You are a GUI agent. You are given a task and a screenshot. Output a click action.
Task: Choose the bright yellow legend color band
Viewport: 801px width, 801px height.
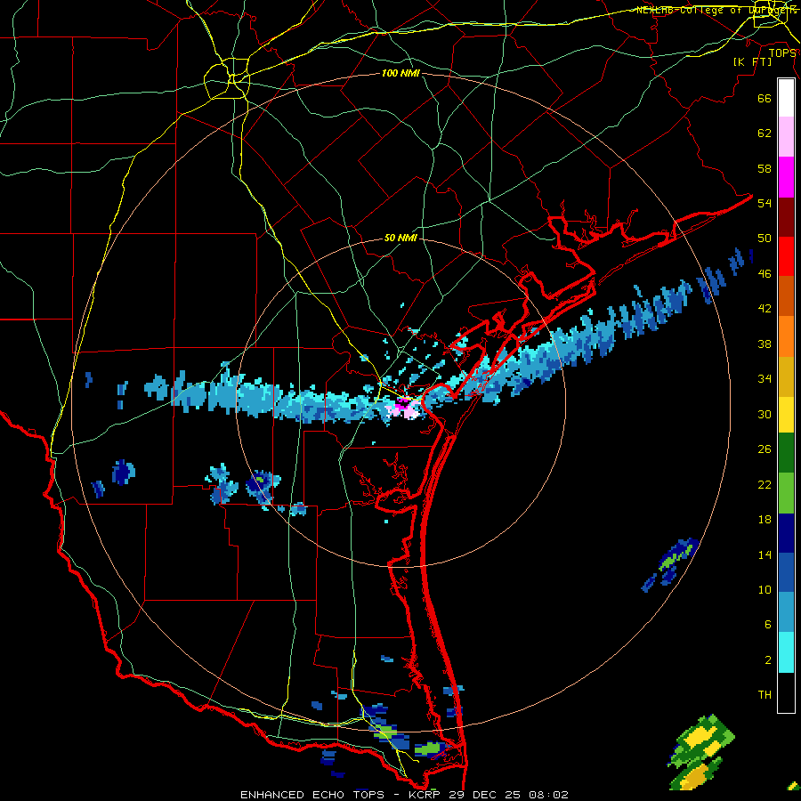point(786,414)
